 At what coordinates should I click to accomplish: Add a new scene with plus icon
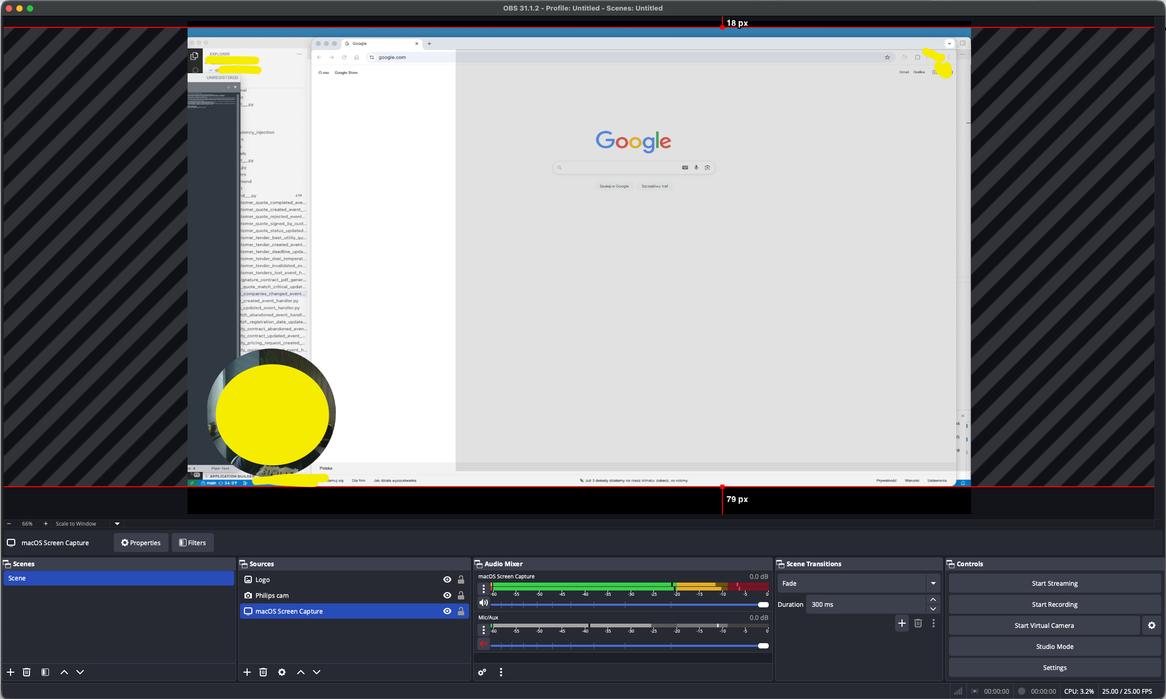click(x=11, y=672)
